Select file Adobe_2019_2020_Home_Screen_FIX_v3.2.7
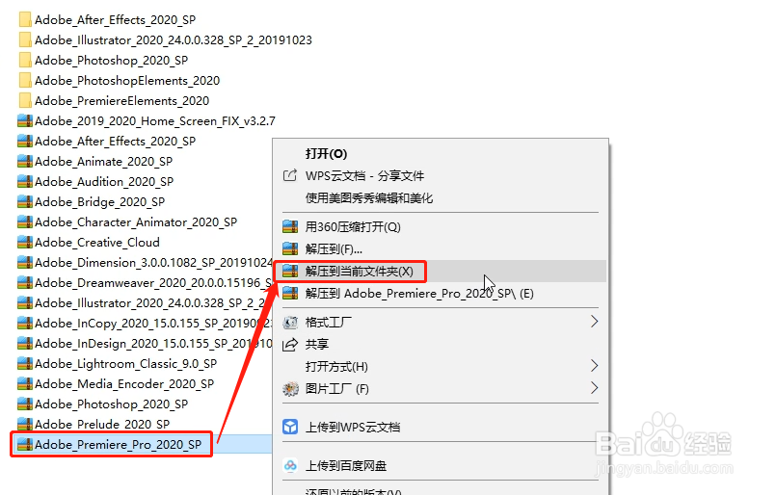Image resolution: width=776 pixels, height=495 pixels. click(155, 121)
